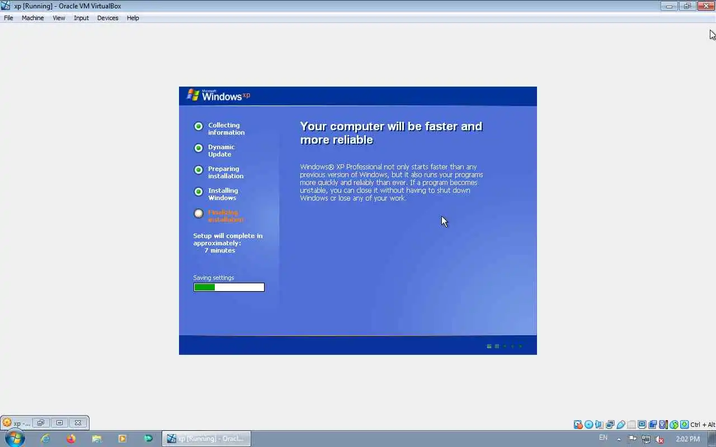Viewport: 716px width, 447px height.
Task: Click the display status icon
Action: tap(642, 425)
